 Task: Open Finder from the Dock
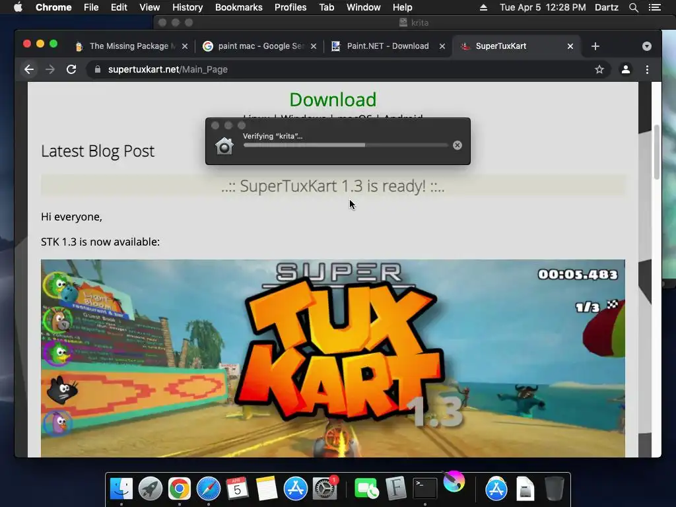coord(121,489)
